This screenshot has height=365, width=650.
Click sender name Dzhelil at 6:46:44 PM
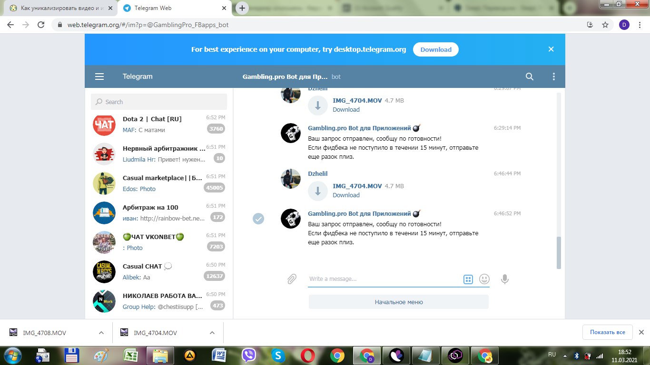tap(318, 173)
